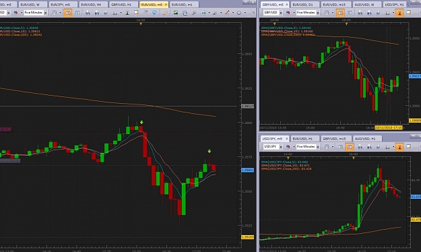Click note label icon in USD/JPY m5 toolbar
The width and height of the screenshot is (421, 252).
tap(409, 147)
